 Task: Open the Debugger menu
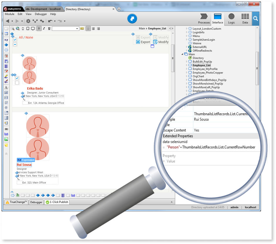(41, 14)
